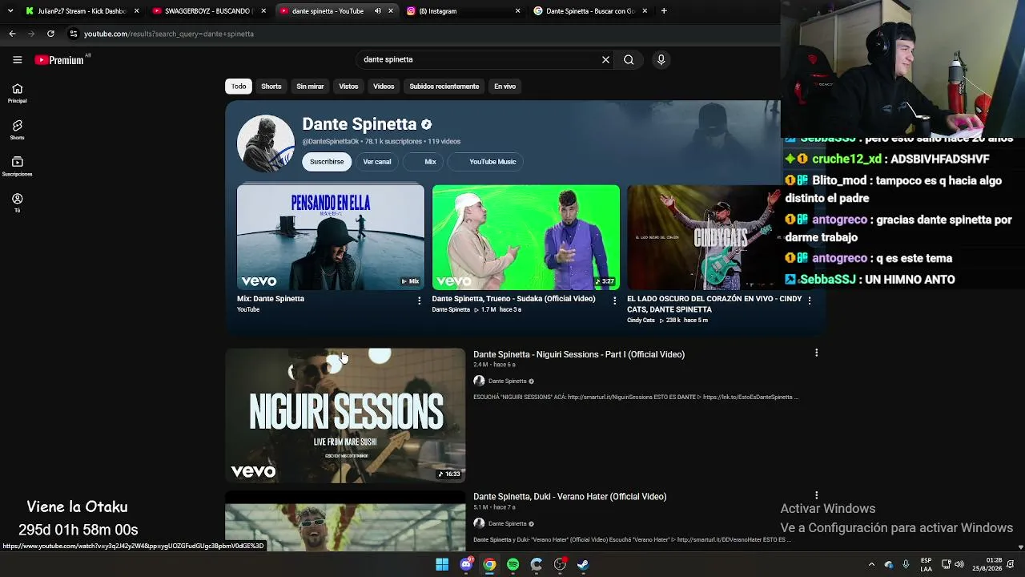Filter results by Videos chip
The image size is (1025, 577).
point(384,87)
